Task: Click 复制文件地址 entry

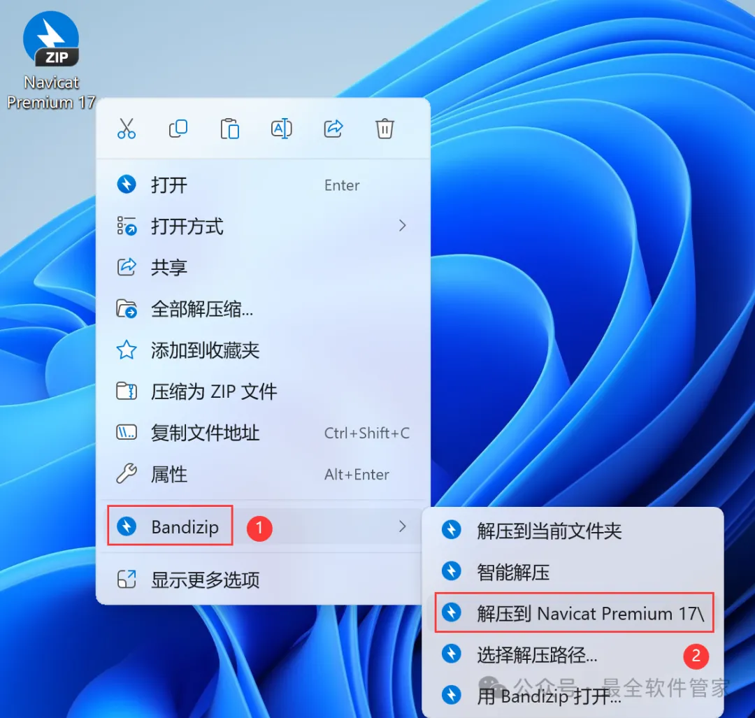Action: [x=263, y=433]
